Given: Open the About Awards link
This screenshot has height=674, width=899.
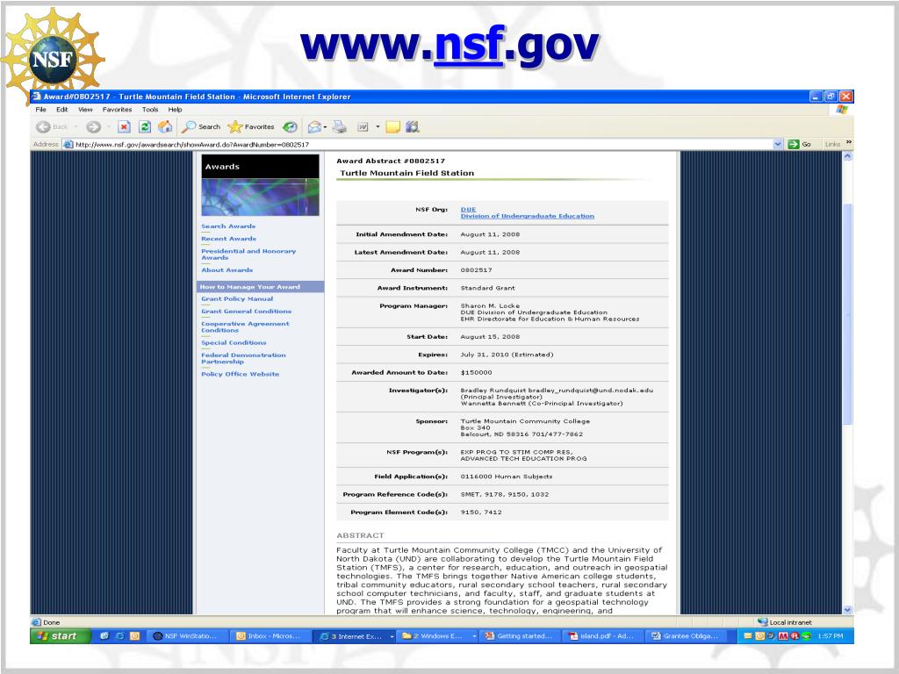Looking at the screenshot, I should click(227, 270).
